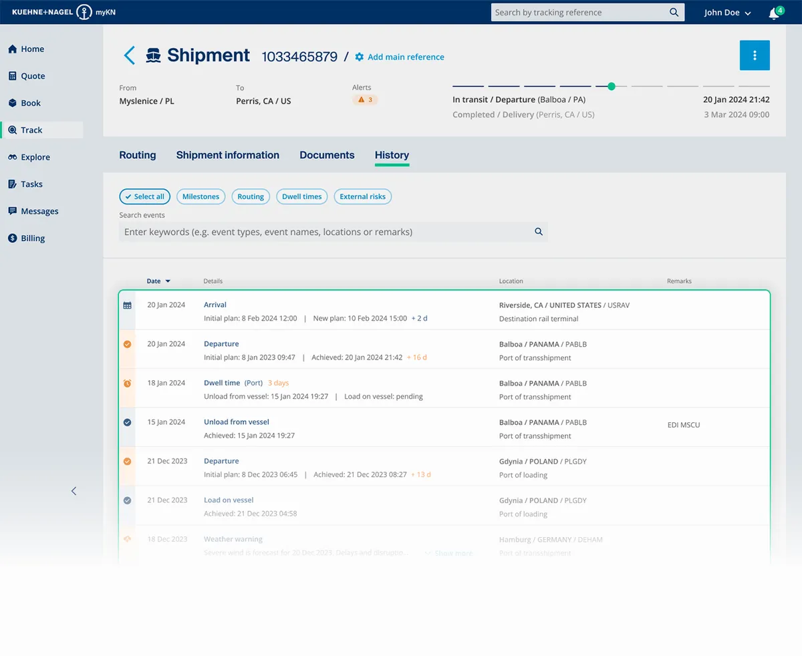Toggle the Milestones event filter
This screenshot has width=802, height=656.
pyautogui.click(x=200, y=196)
